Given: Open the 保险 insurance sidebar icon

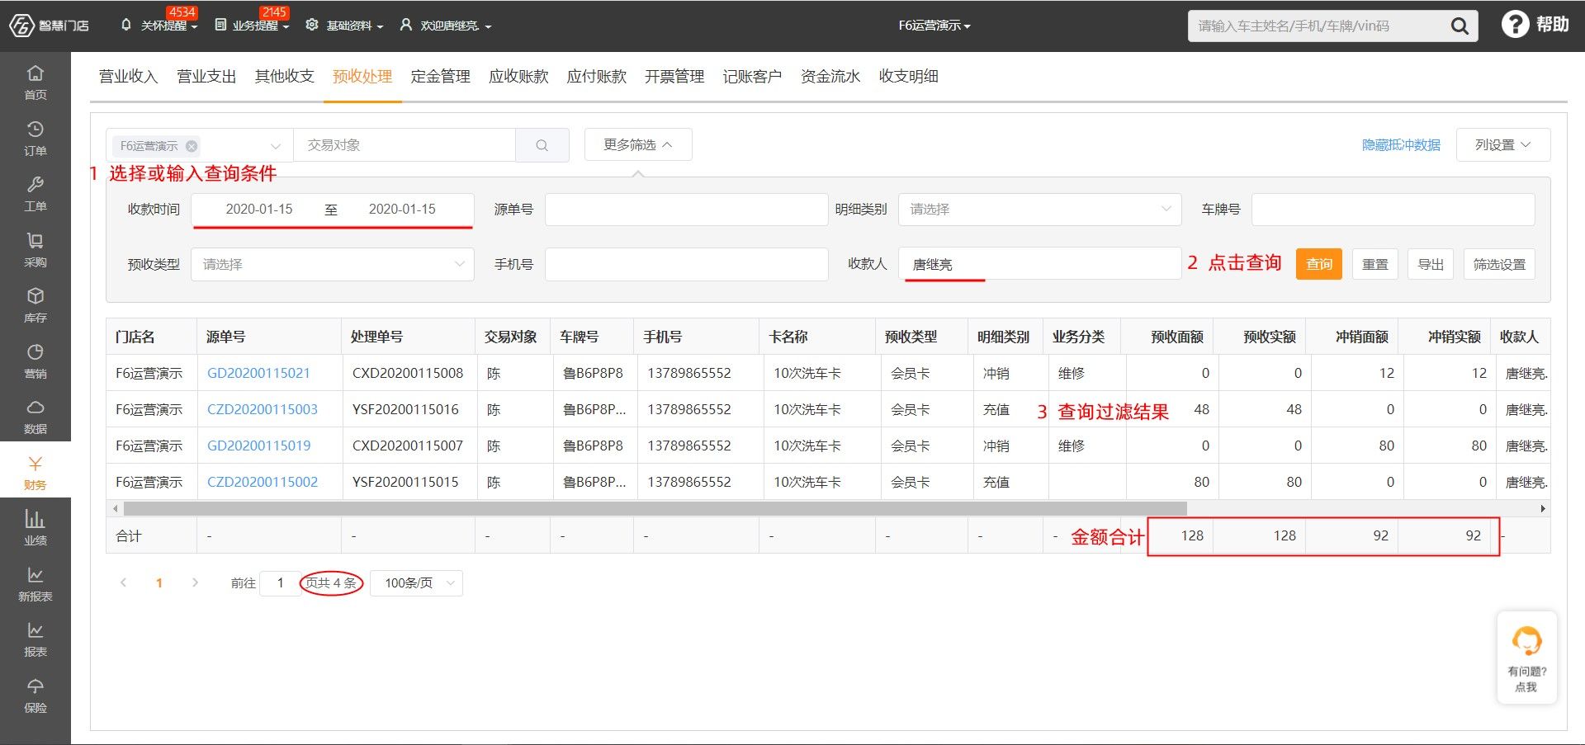Looking at the screenshot, I should pyautogui.click(x=35, y=695).
